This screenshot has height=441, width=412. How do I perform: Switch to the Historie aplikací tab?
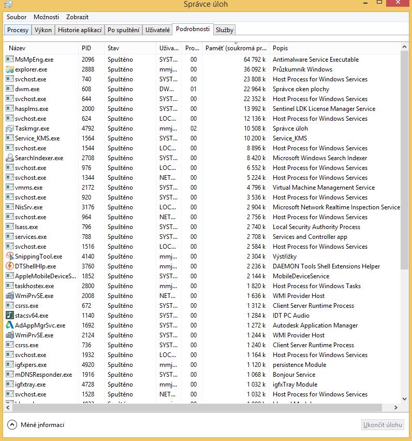[80, 30]
